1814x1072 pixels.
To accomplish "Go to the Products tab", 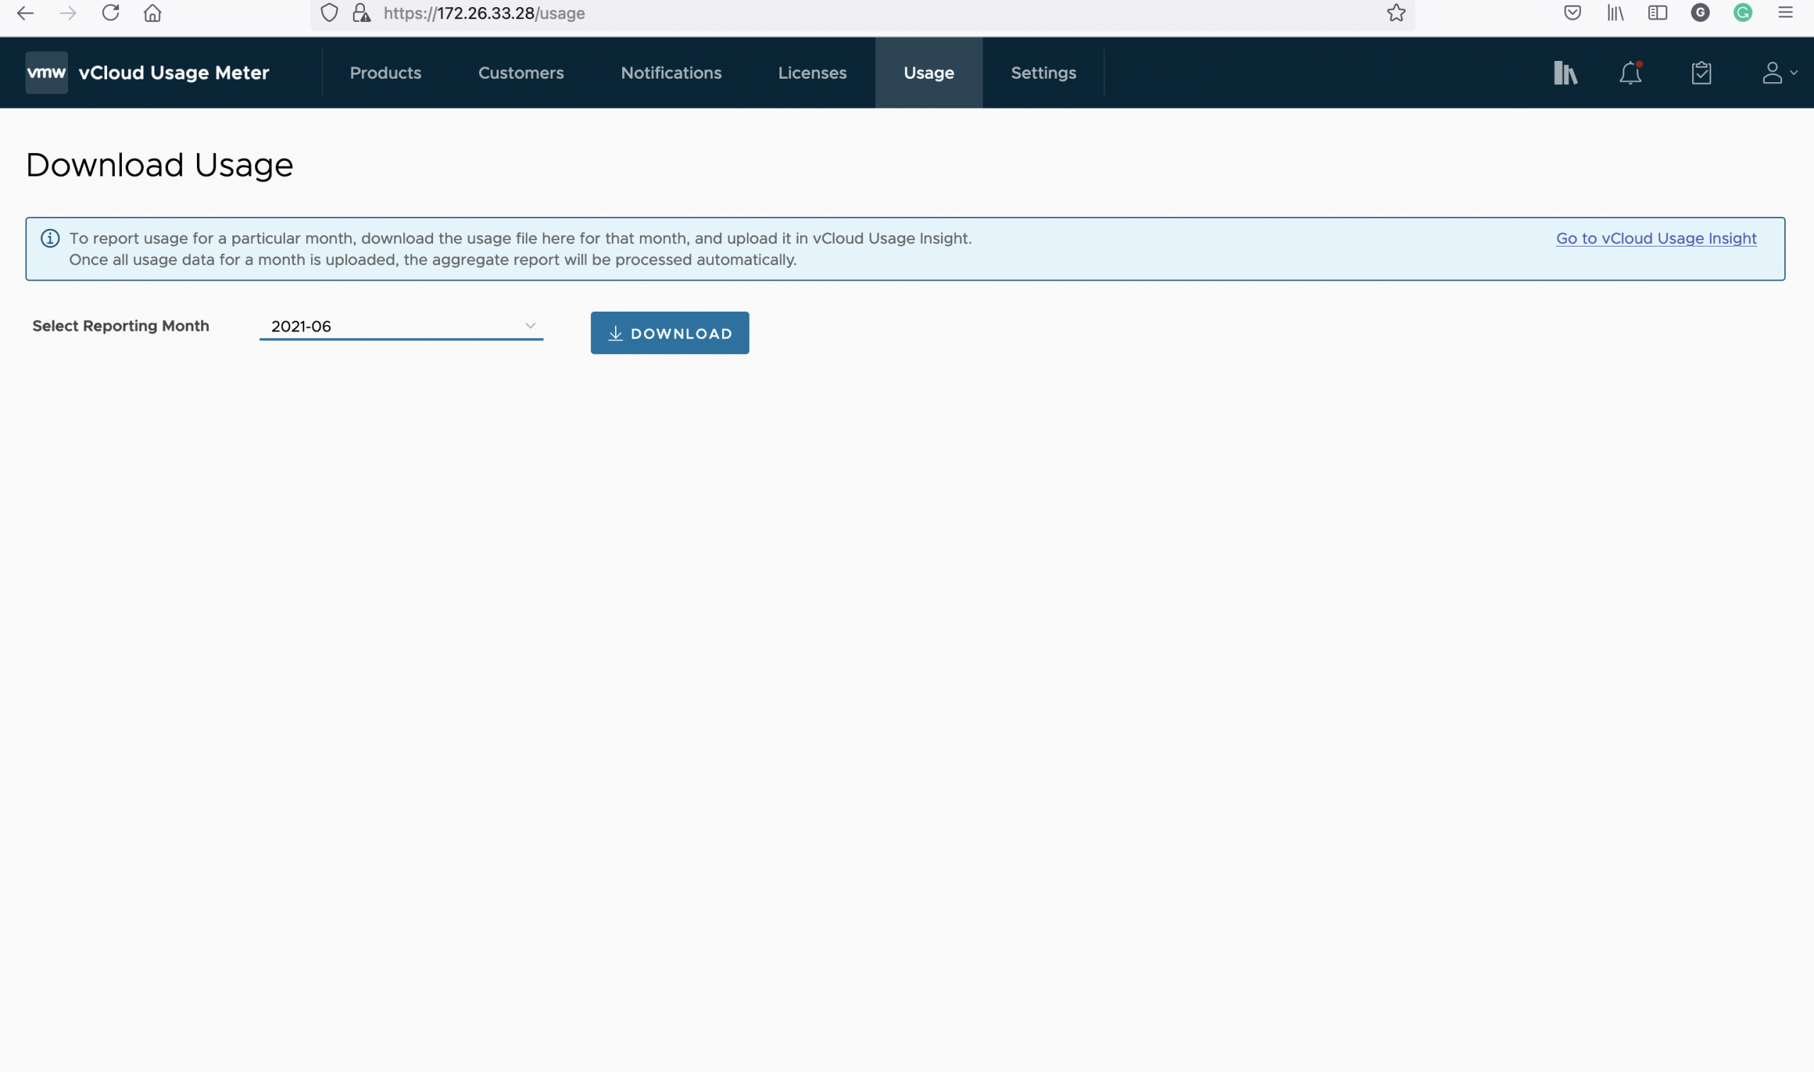I will (385, 73).
